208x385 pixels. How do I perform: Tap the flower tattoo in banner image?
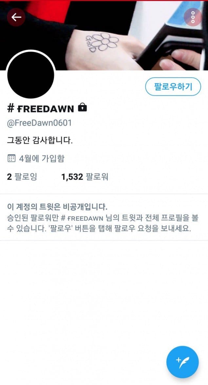pyautogui.click(x=102, y=42)
